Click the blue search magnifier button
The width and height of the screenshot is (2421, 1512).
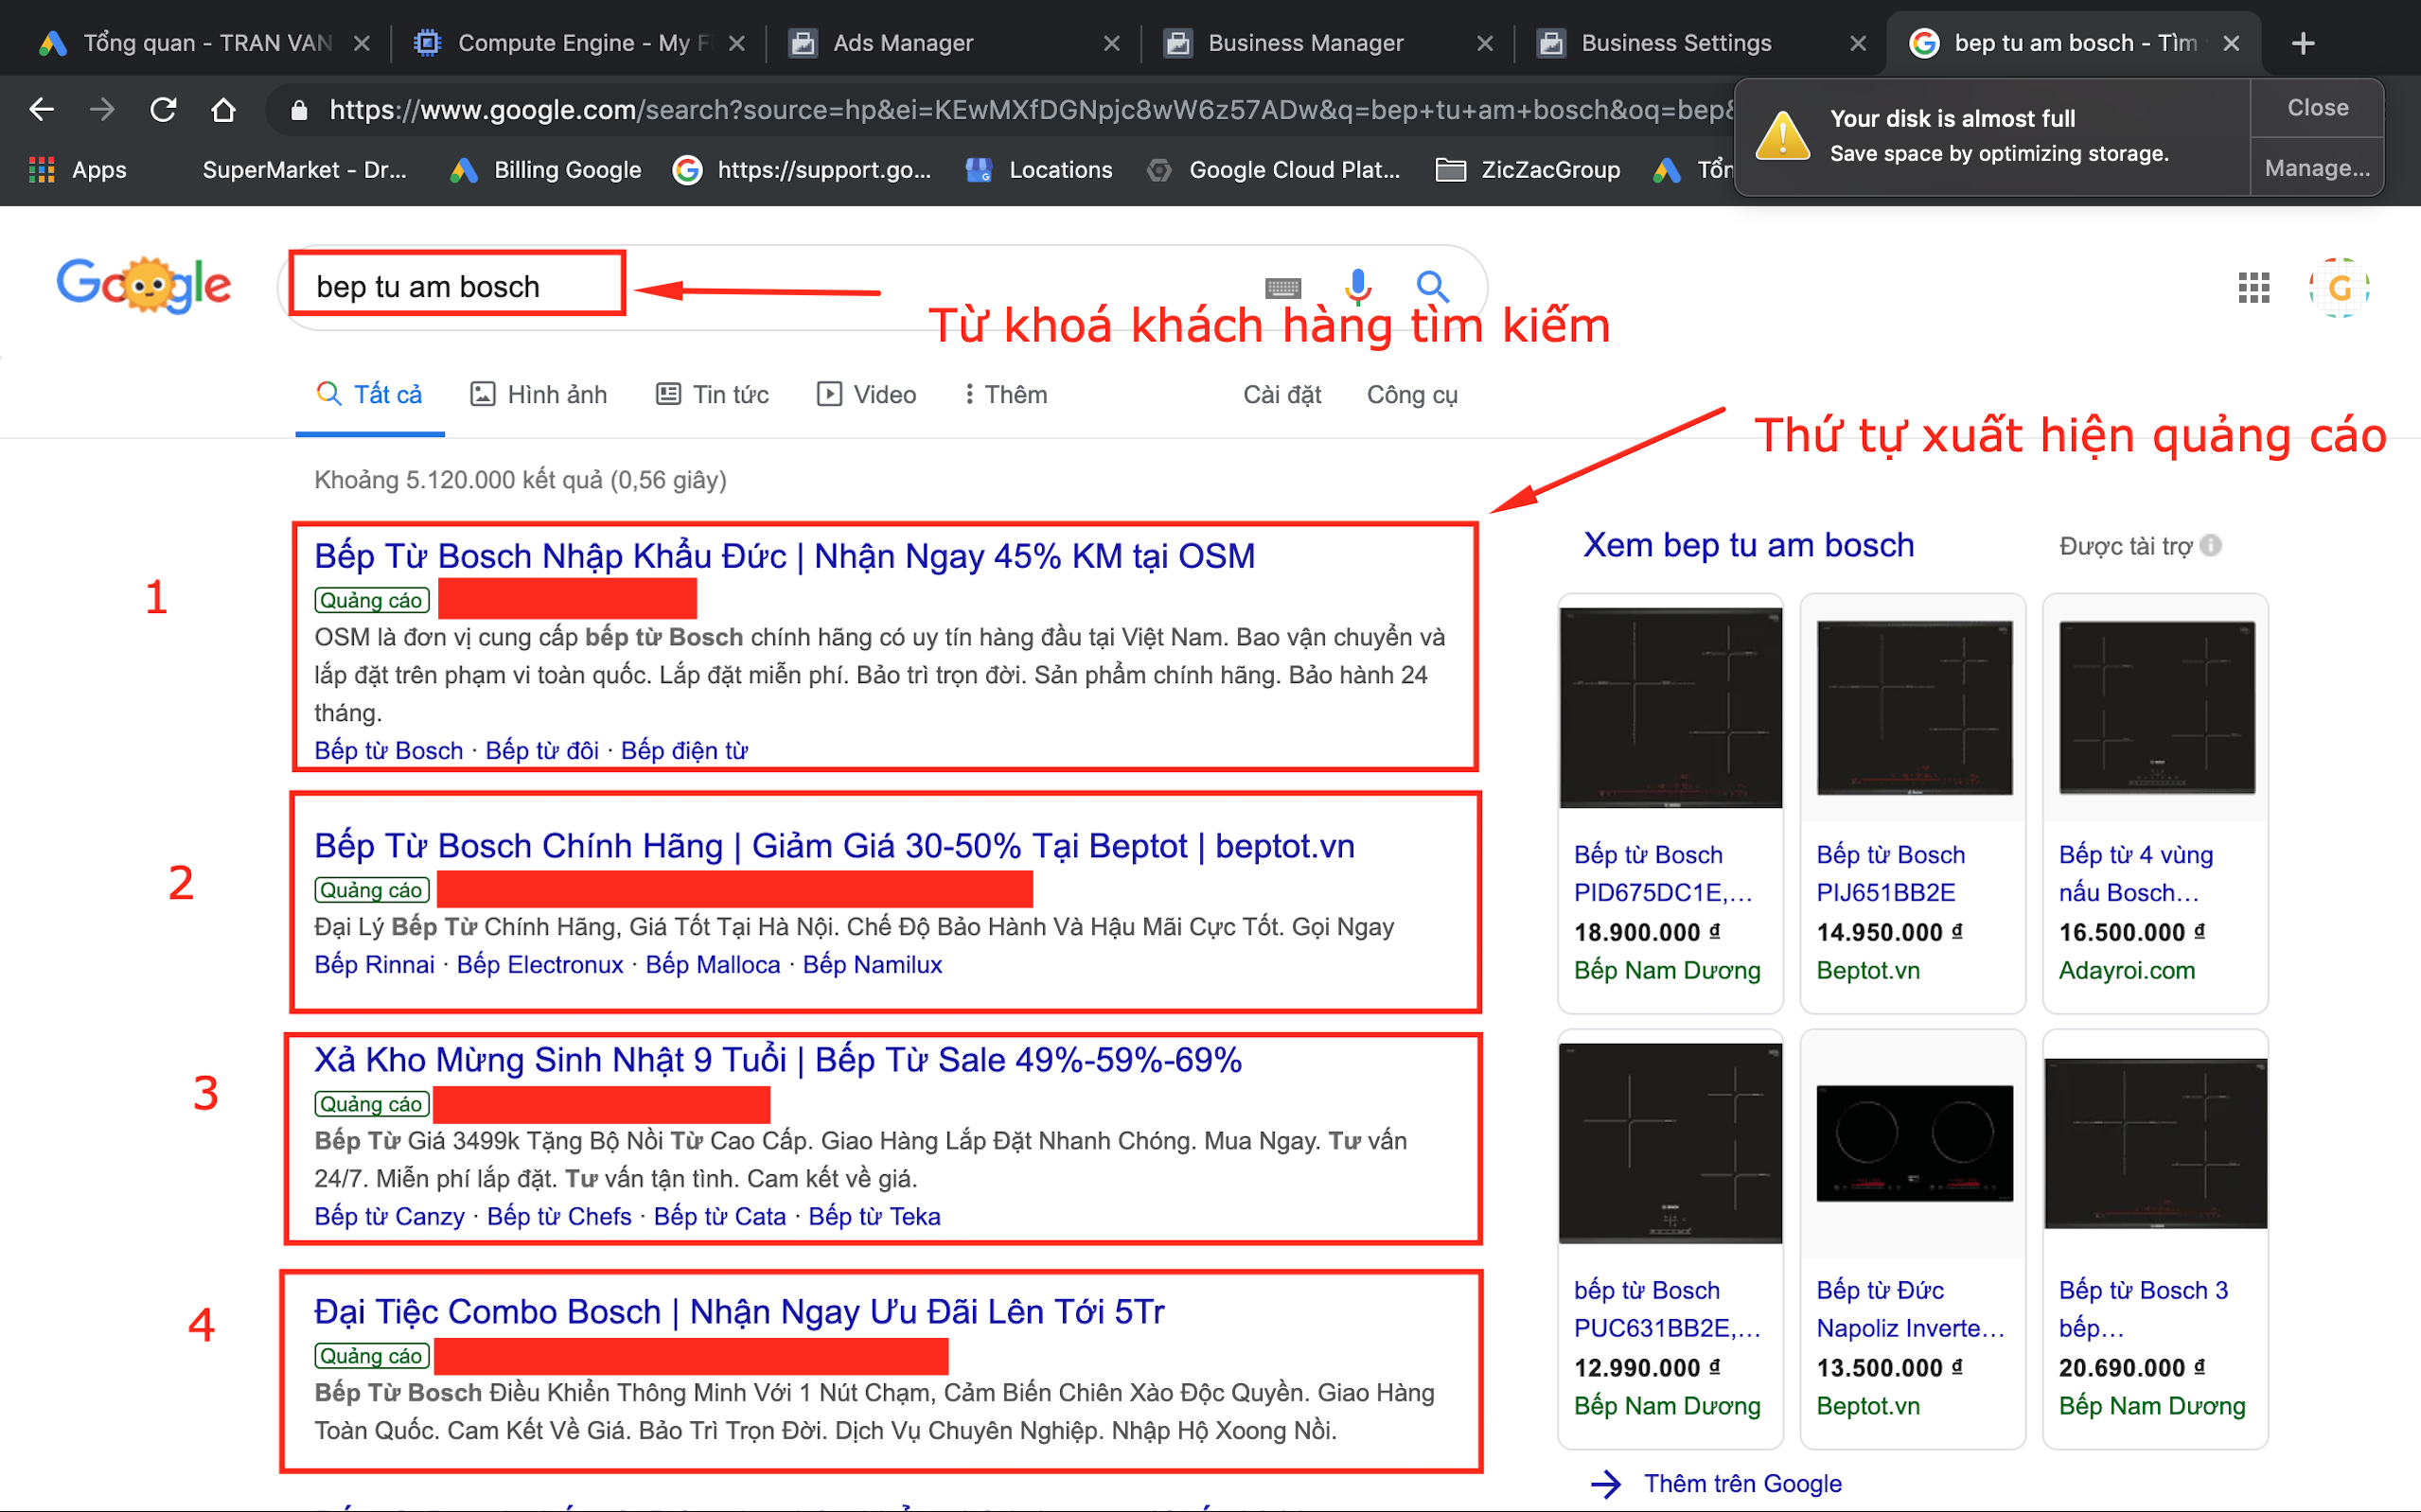click(1432, 287)
